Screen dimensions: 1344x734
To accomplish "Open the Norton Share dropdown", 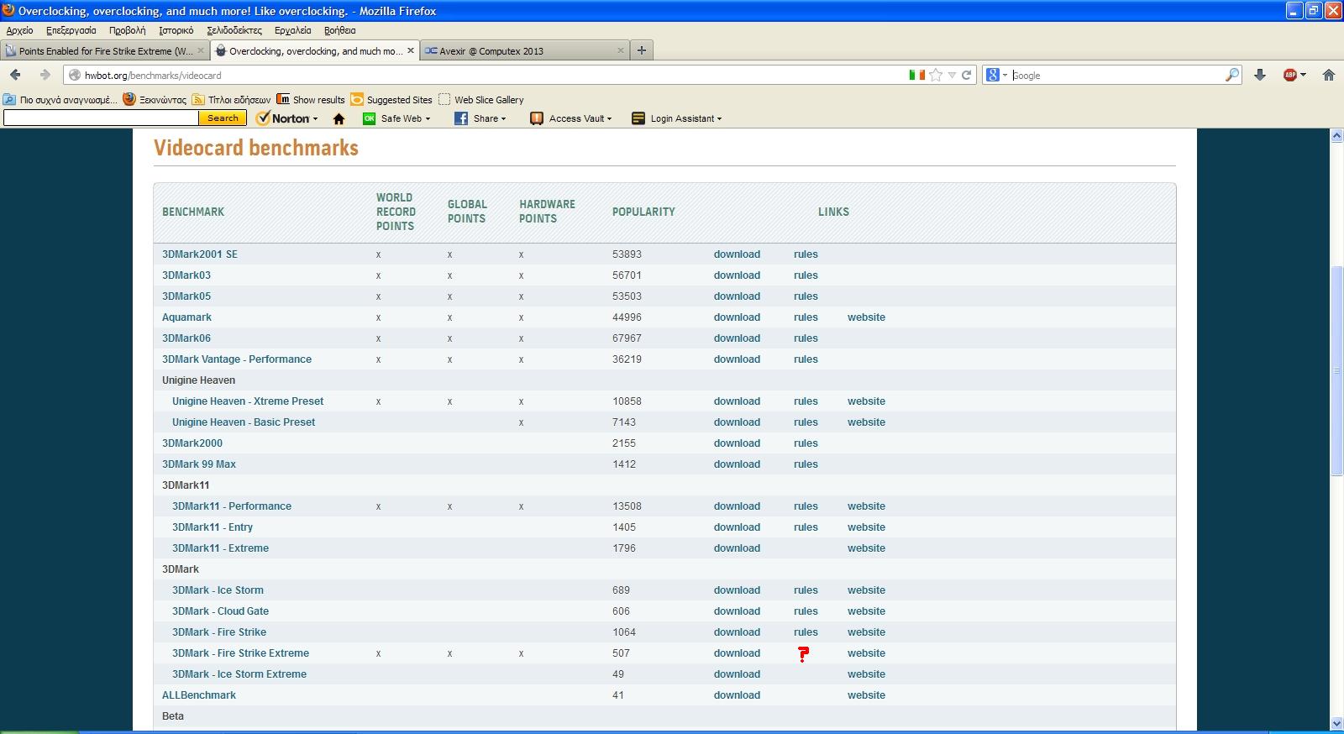I will 480,118.
